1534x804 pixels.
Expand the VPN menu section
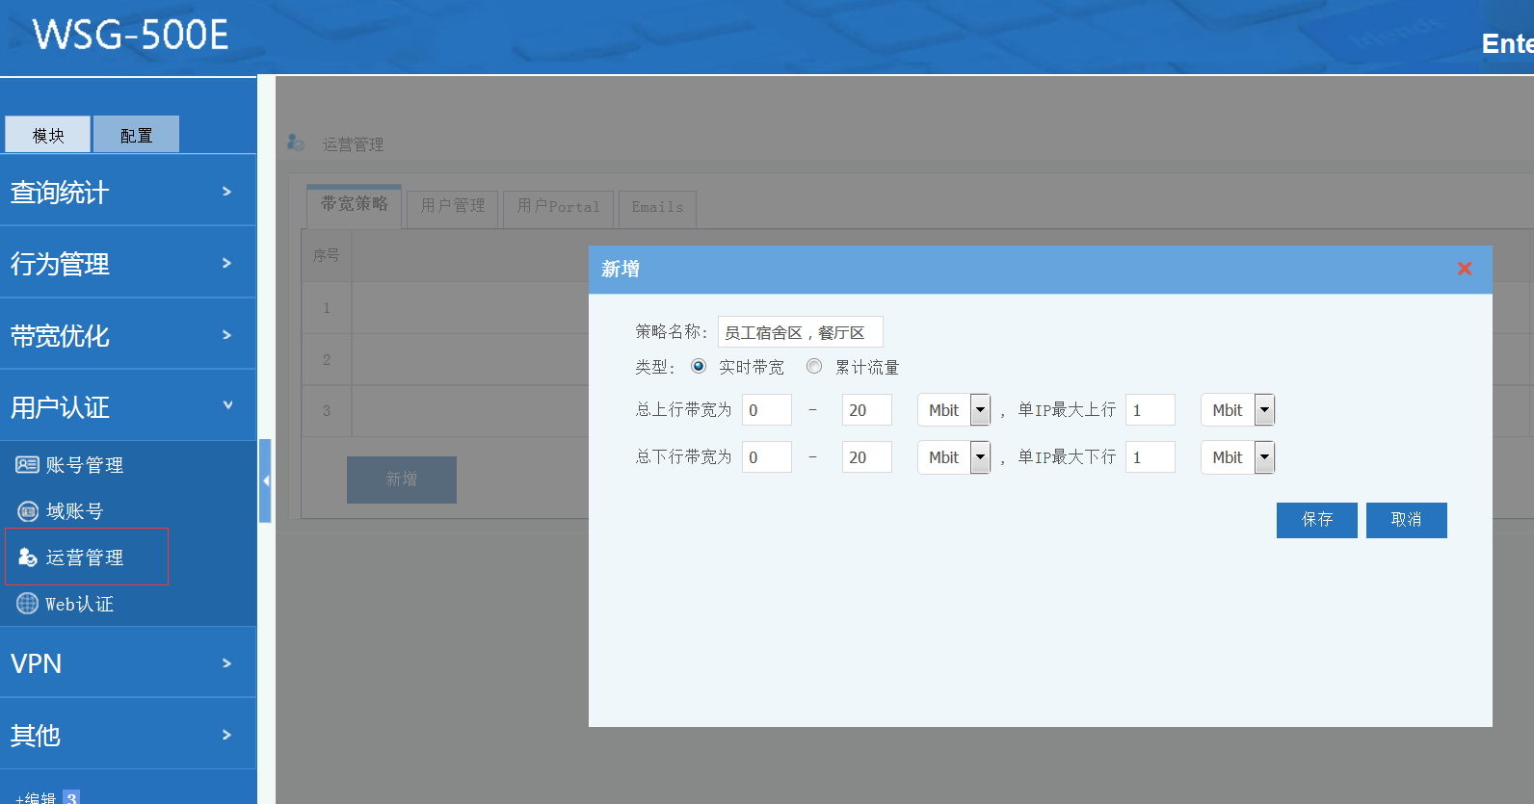point(127,663)
